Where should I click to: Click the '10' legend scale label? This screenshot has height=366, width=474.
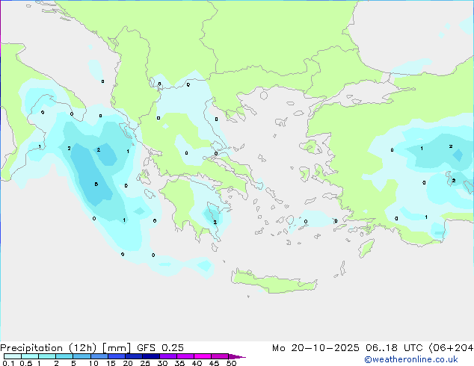click(x=93, y=363)
